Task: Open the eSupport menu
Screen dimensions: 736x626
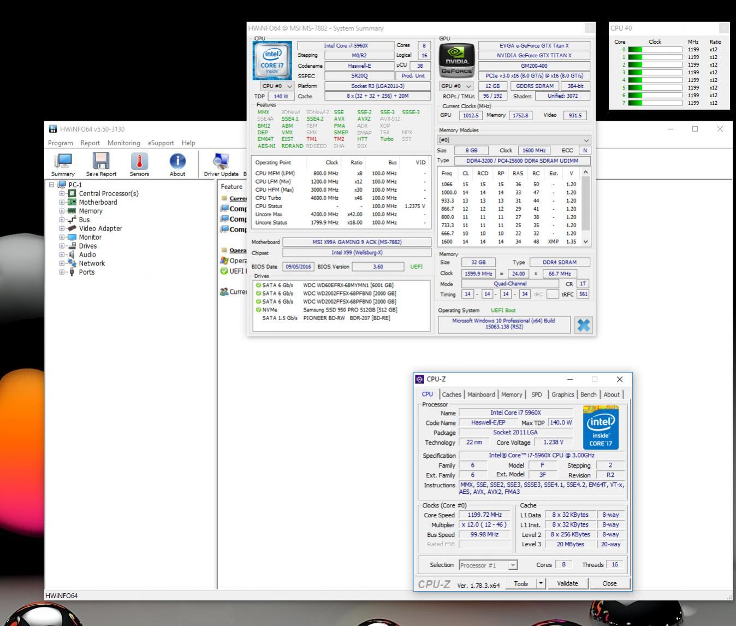Action: click(161, 143)
